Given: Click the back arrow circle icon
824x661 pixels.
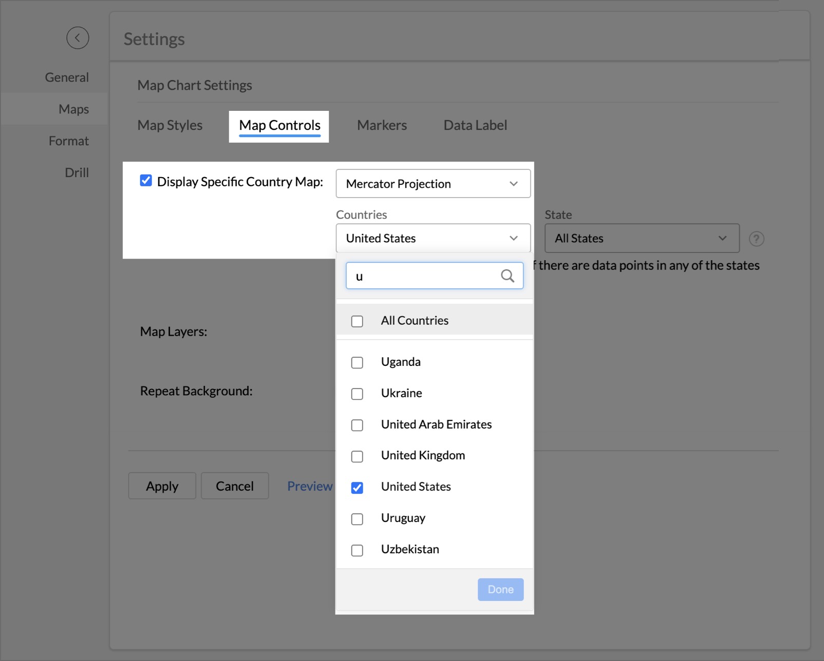Looking at the screenshot, I should (78, 38).
